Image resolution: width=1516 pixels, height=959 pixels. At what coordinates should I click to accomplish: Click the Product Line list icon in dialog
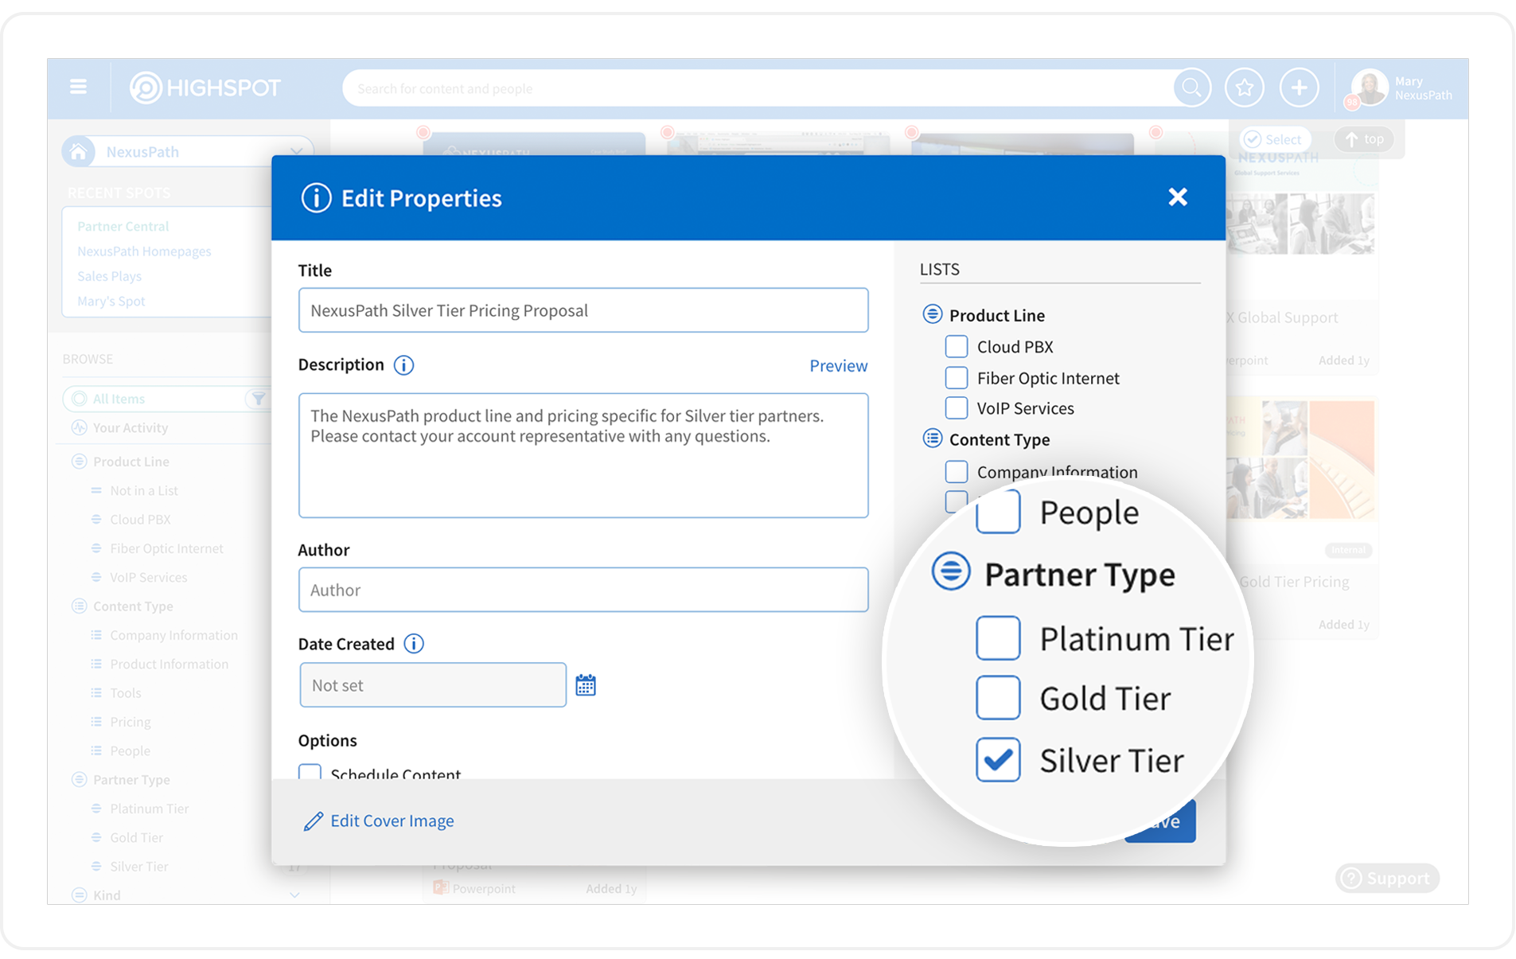click(932, 315)
